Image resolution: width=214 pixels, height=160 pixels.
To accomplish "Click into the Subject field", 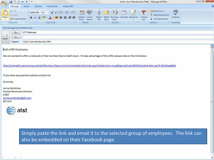I will 118,42.
